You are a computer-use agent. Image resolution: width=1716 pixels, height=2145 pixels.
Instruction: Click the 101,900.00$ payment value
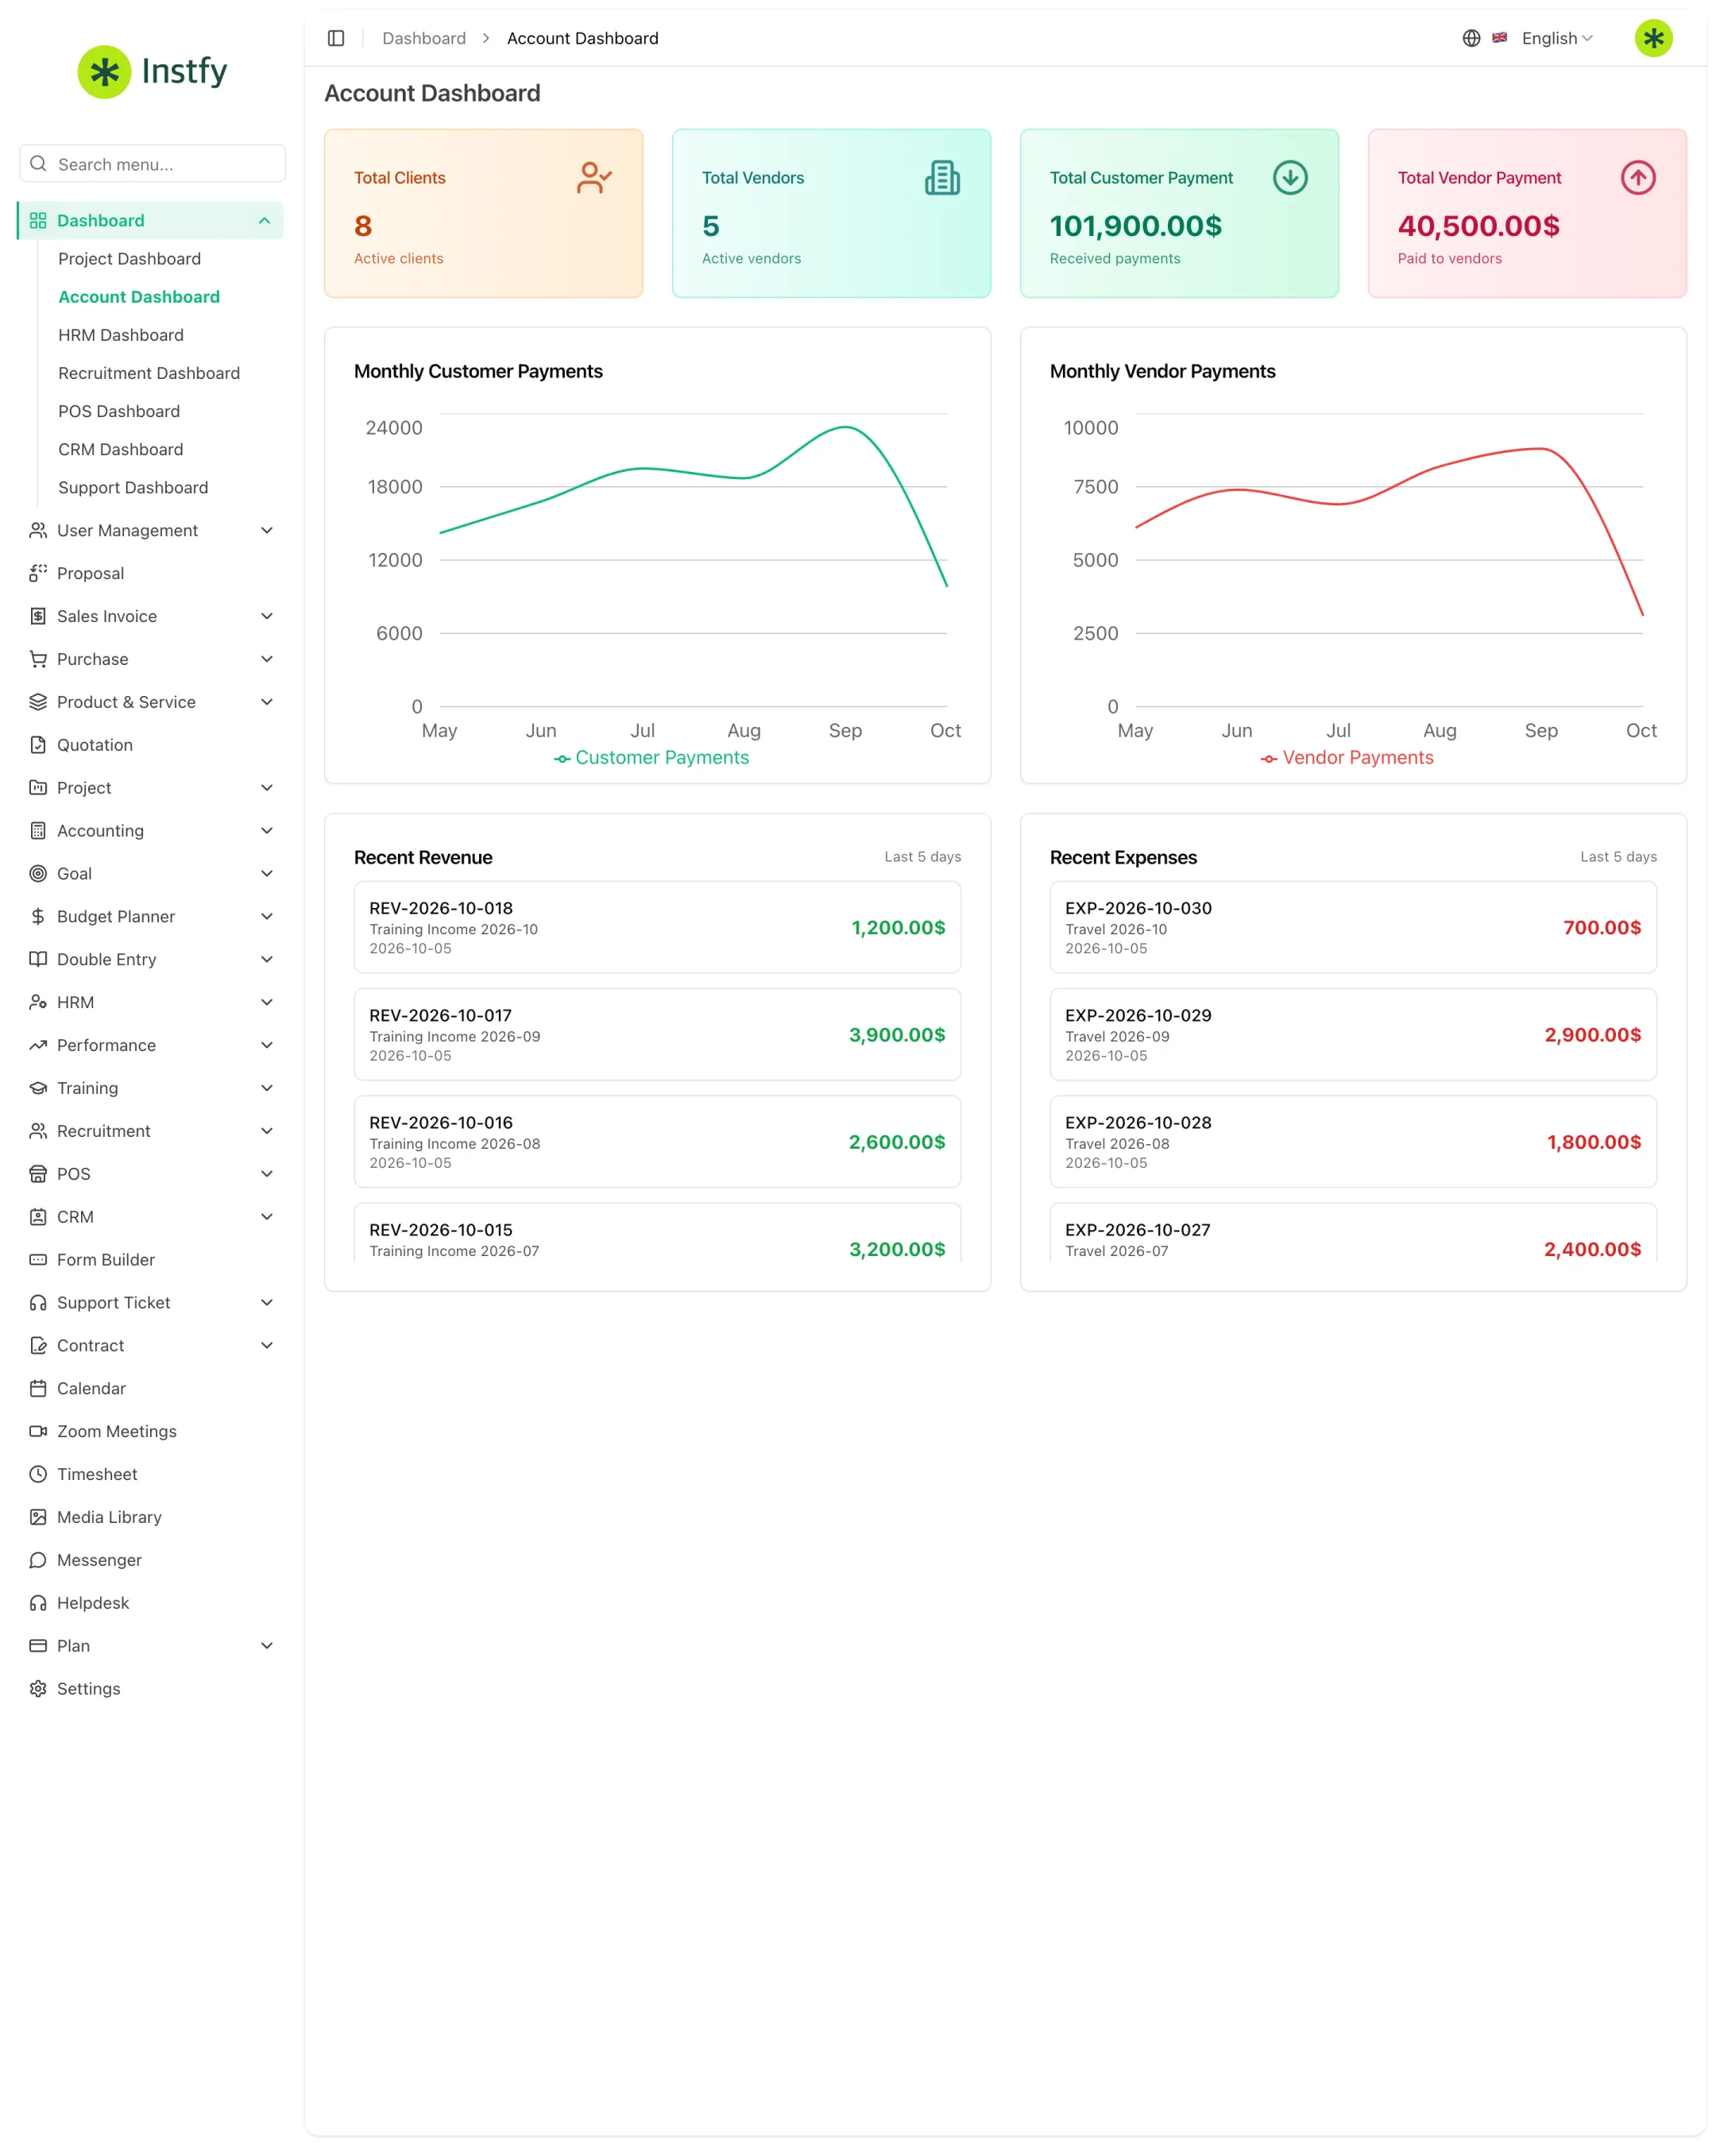(x=1135, y=226)
